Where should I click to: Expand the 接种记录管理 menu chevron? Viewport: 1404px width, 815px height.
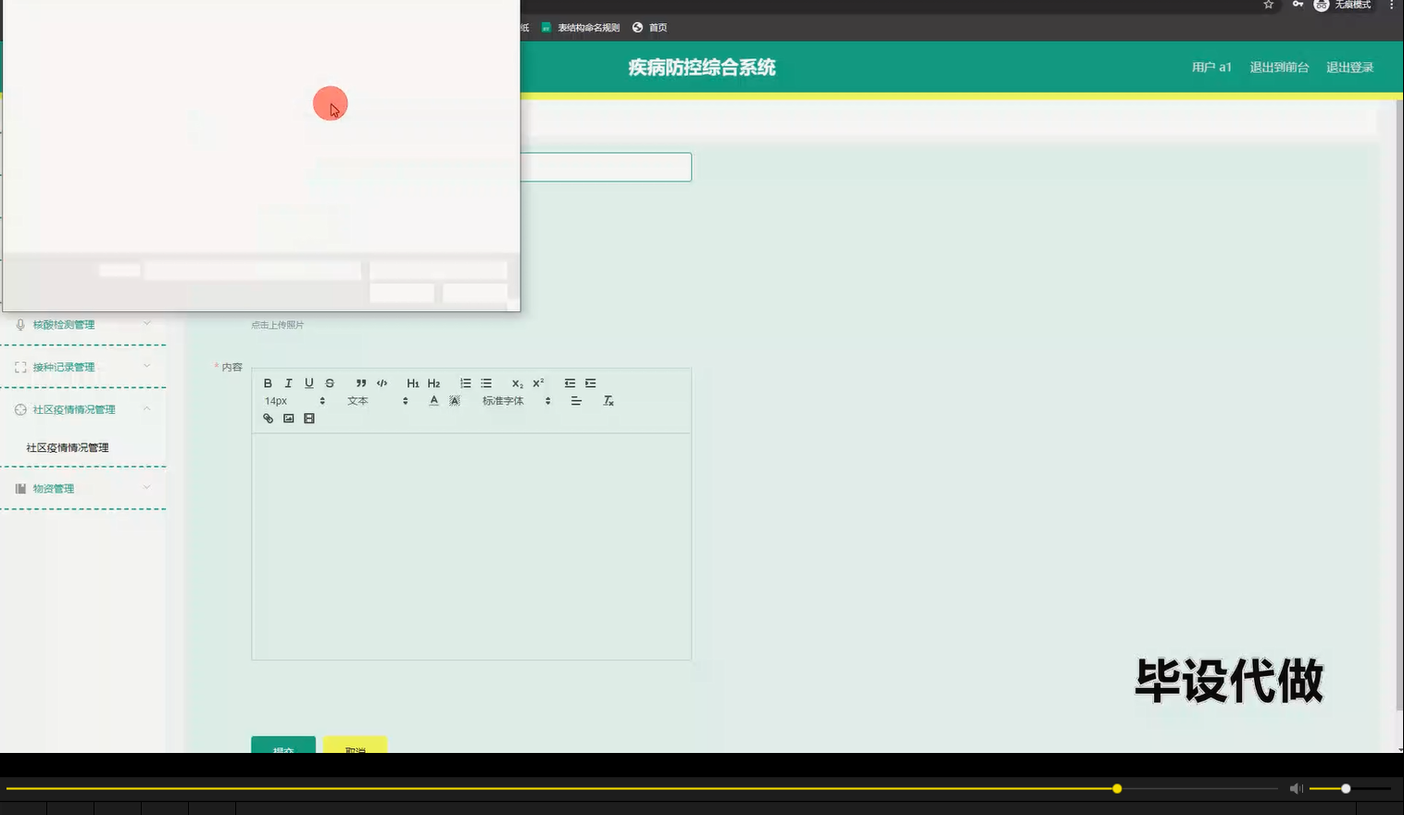[146, 366]
